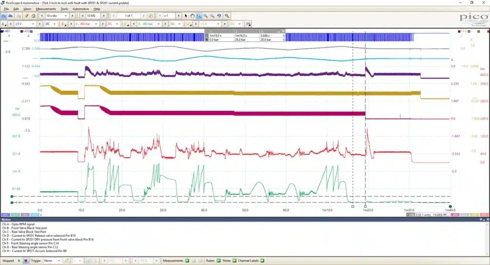This screenshot has width=490, height=265.
Task: Click the zoom out magnifier icon
Action: (x=212, y=16)
